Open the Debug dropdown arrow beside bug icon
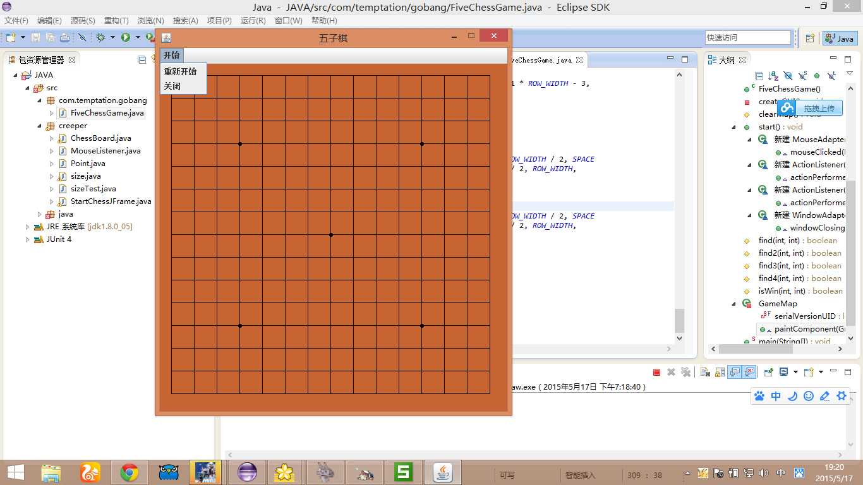Image resolution: width=863 pixels, height=485 pixels. [x=112, y=38]
